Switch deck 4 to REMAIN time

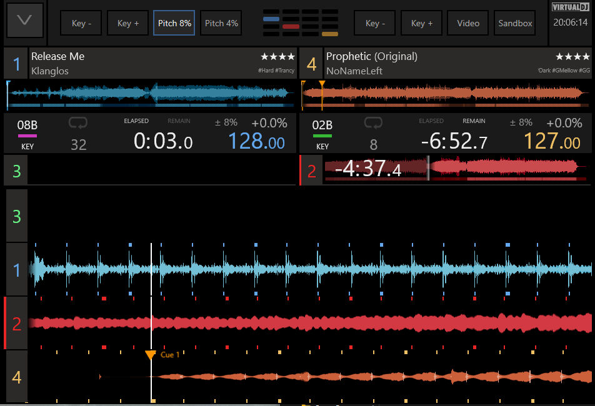(x=474, y=121)
